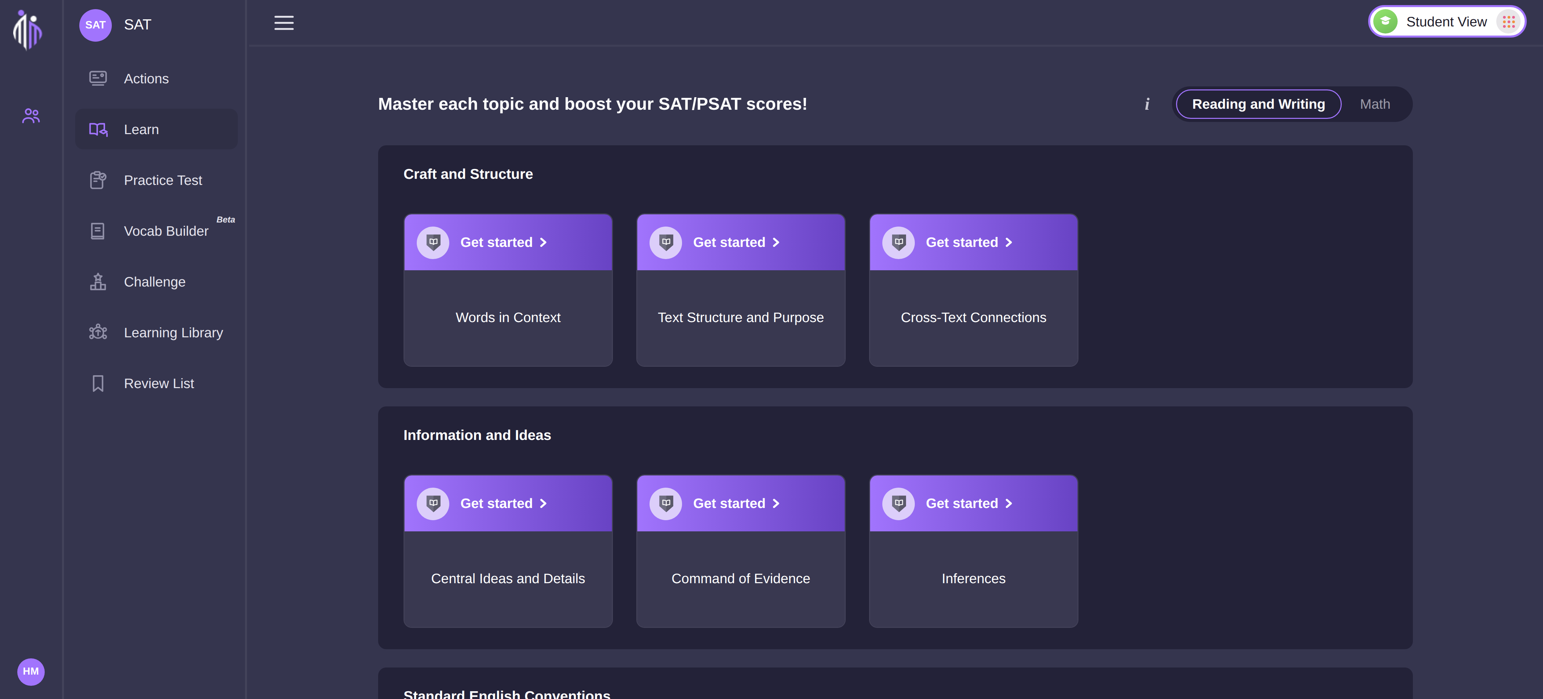
Task: Click the purple SAT badge icon
Action: (x=95, y=25)
